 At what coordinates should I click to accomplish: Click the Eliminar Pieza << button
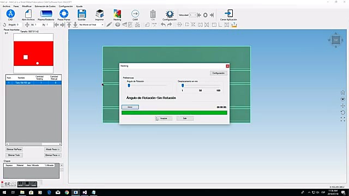pos(53,155)
